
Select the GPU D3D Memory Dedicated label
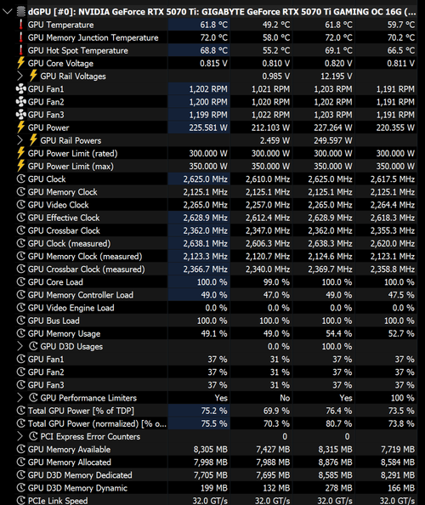coord(80,475)
